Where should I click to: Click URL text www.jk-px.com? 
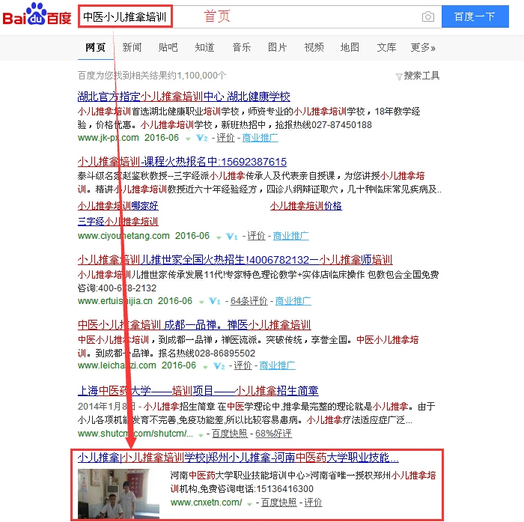point(109,138)
